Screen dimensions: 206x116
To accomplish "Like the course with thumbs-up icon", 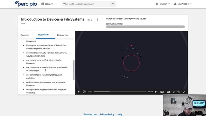I will pos(89,20).
